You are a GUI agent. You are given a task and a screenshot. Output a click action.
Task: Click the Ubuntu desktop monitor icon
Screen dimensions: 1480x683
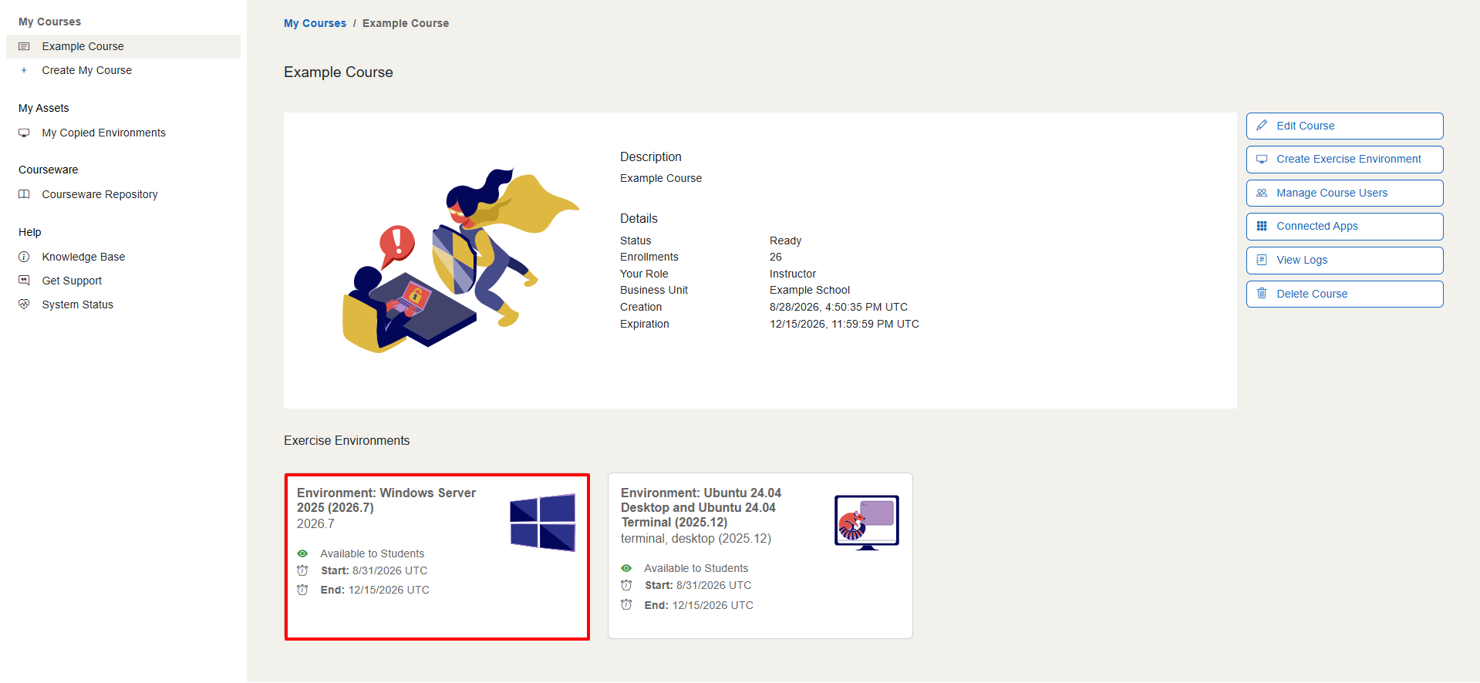click(x=867, y=523)
